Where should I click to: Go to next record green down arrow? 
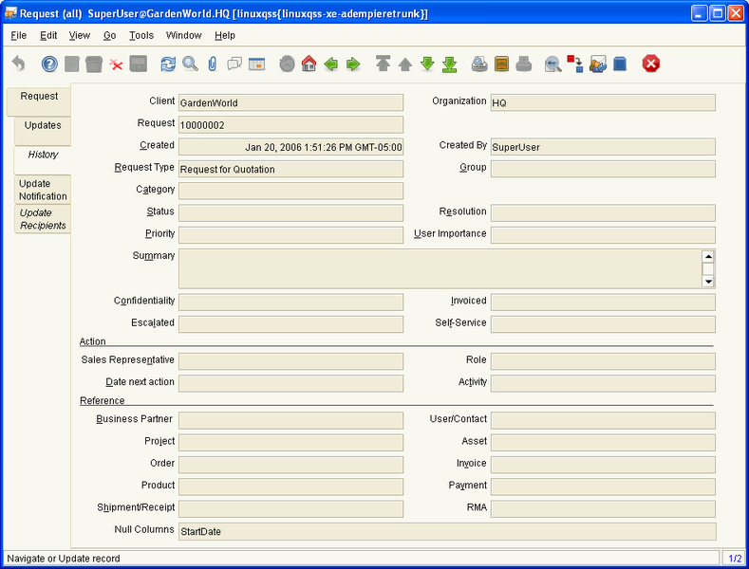click(x=427, y=64)
